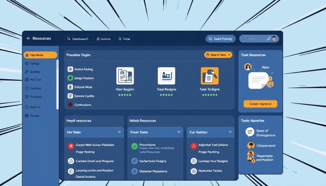Screen dimensions: 326x186
Task: Select the Adeltus radio circle in the sidebar
Action: [27, 107]
